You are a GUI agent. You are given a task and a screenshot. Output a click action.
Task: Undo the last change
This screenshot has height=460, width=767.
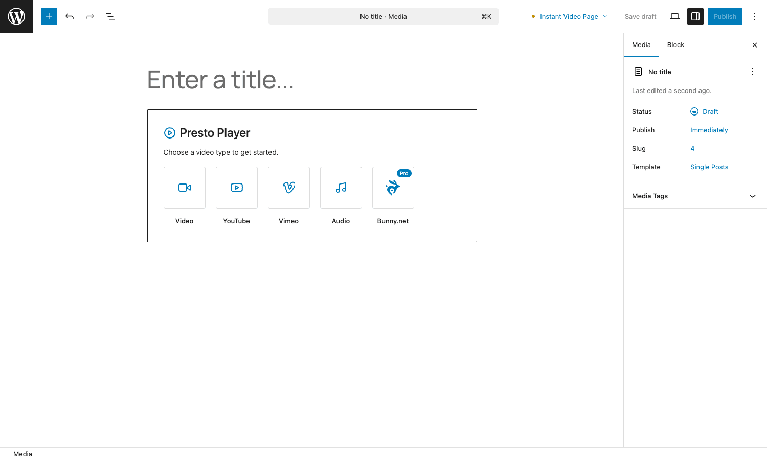pyautogui.click(x=70, y=16)
